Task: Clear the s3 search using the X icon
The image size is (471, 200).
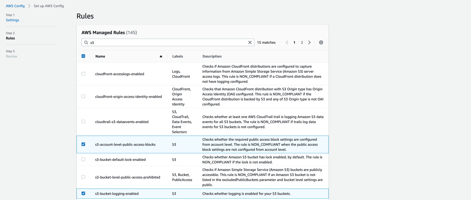Action: (250, 42)
